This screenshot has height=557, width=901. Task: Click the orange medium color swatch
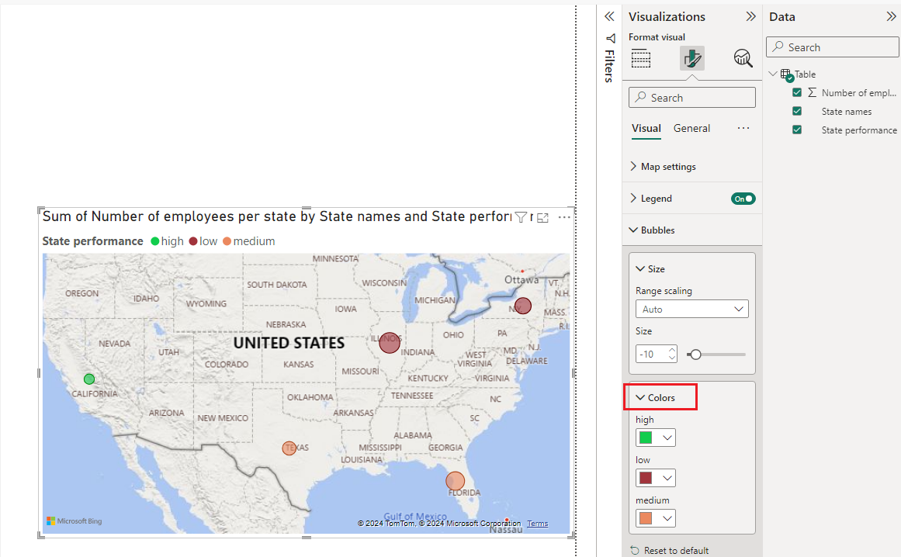click(646, 518)
